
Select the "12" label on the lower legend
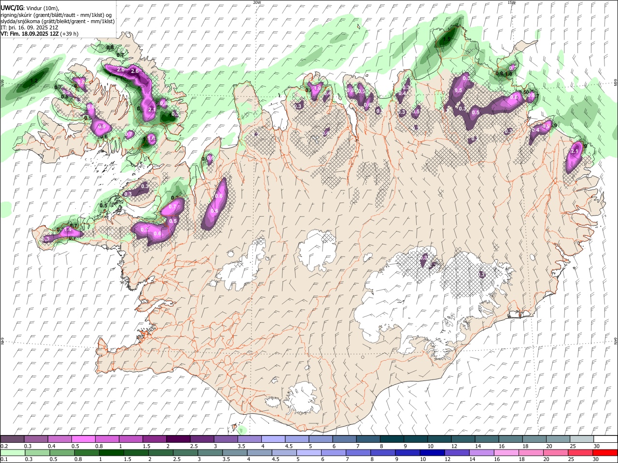448,460
